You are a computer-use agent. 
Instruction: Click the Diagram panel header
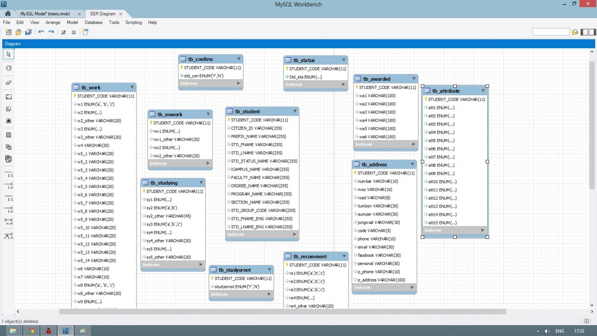298,44
